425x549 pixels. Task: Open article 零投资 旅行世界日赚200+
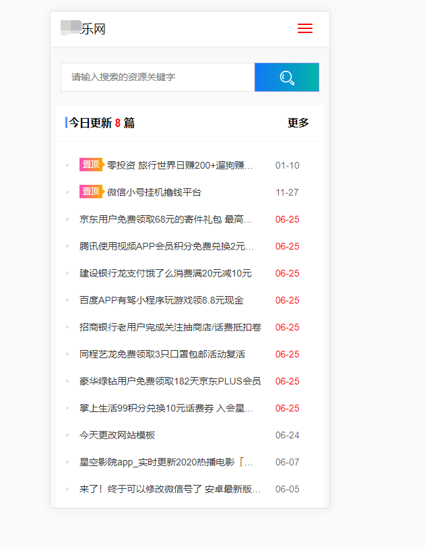pyautogui.click(x=180, y=165)
